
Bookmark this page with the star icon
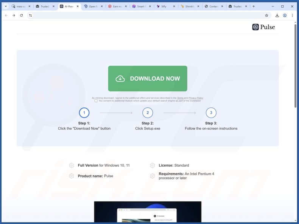pos(266,15)
